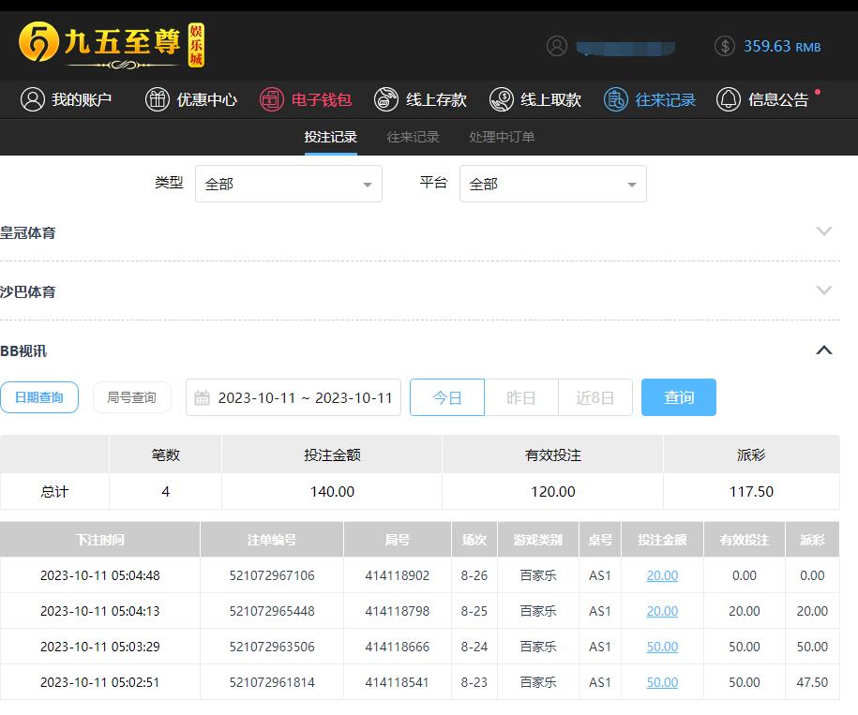Click the 局号 column header
The height and width of the screenshot is (715, 858).
398,540
